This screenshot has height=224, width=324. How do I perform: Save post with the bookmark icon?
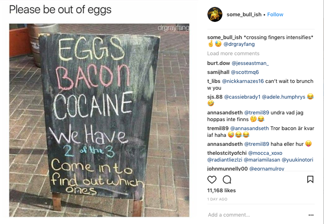coord(310,179)
